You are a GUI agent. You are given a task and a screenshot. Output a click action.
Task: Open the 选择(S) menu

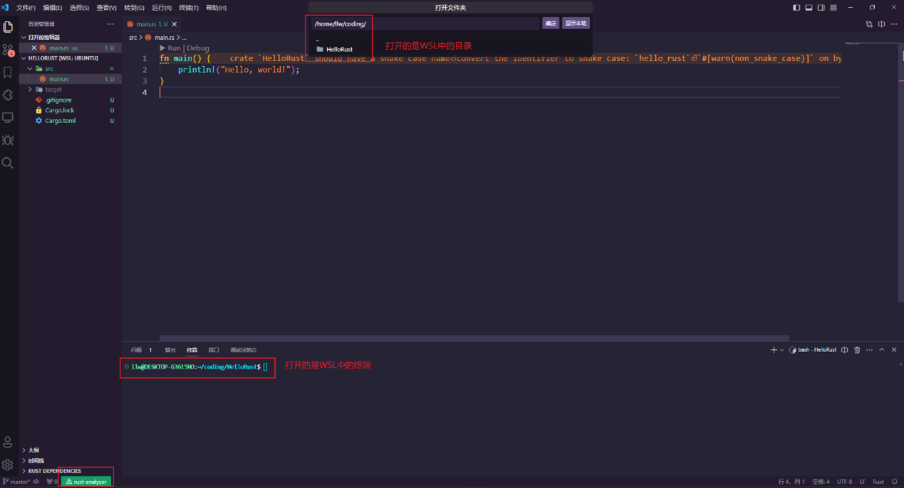point(79,8)
